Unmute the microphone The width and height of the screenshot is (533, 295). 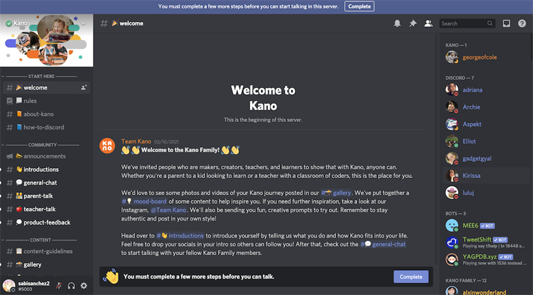(59, 286)
